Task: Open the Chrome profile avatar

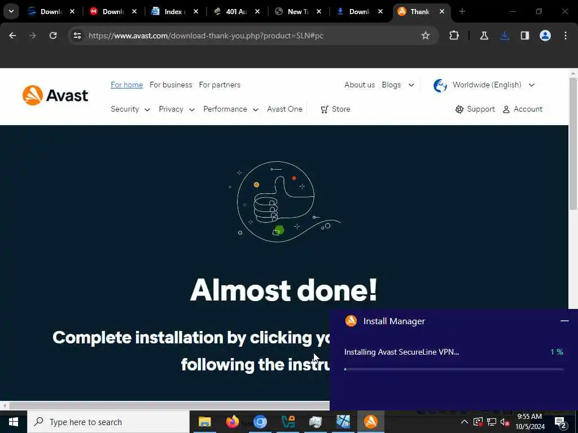Action: [x=545, y=36]
